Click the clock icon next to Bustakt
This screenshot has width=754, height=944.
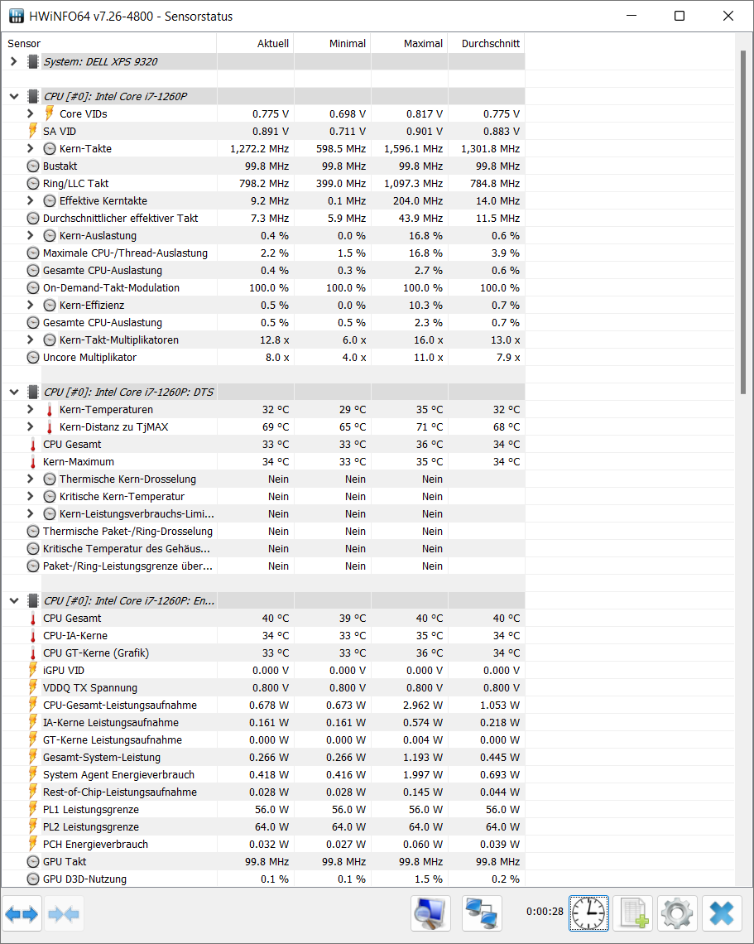tap(33, 166)
